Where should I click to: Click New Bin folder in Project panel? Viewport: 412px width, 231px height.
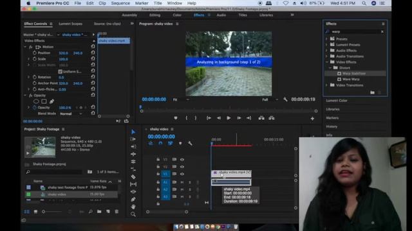coord(99,212)
